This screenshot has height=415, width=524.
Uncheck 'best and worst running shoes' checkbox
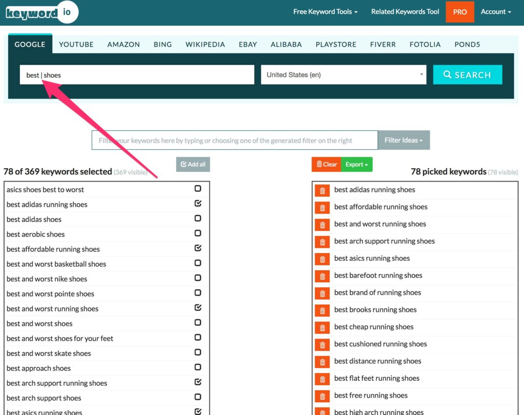point(198,308)
